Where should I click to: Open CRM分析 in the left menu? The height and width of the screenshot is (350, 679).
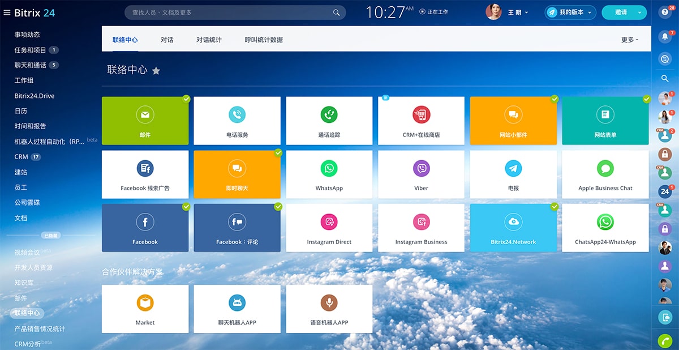[27, 344]
